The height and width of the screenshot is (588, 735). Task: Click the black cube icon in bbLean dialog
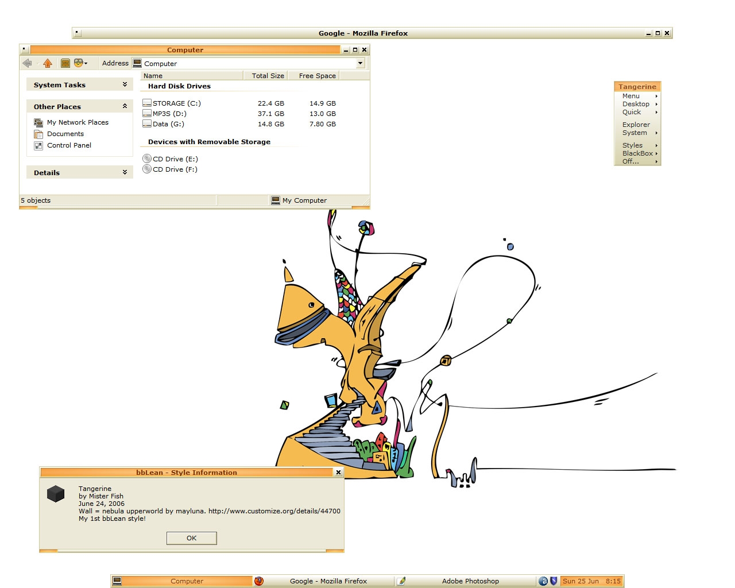[x=56, y=494]
